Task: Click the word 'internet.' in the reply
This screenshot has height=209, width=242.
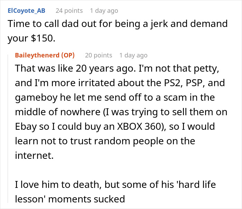Action: 35,154
